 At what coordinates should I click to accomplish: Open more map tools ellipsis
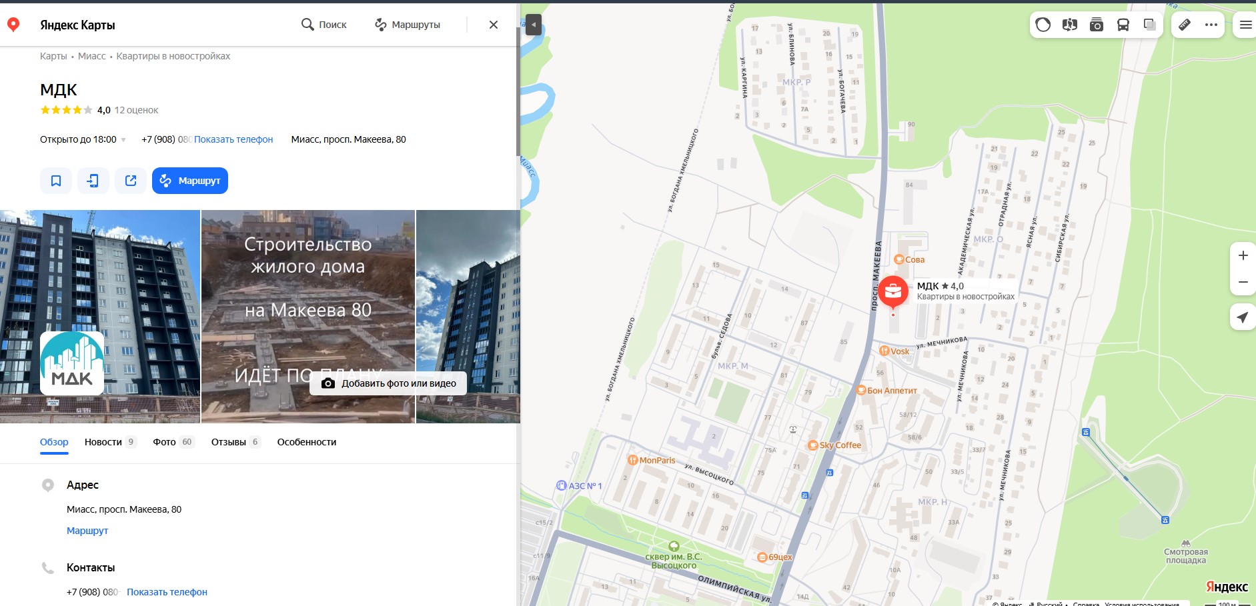pos(1211,25)
